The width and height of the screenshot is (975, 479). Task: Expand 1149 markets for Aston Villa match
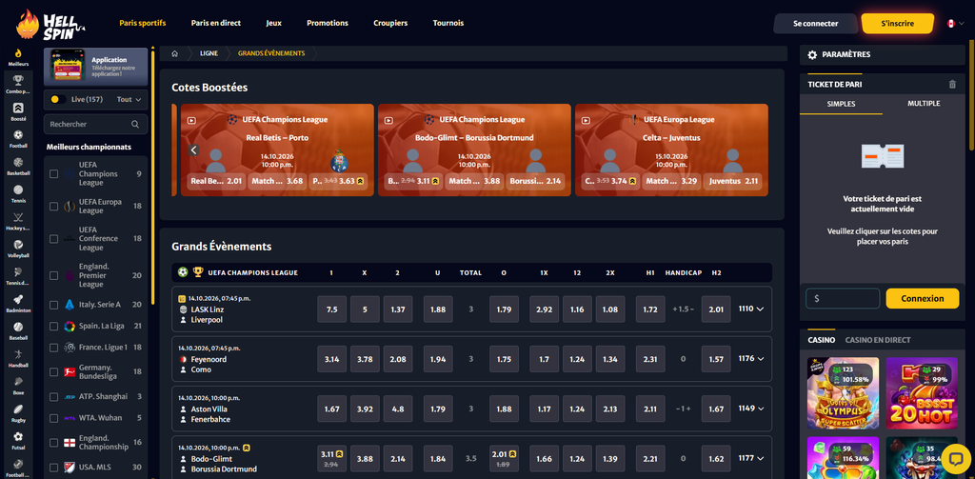coord(750,409)
